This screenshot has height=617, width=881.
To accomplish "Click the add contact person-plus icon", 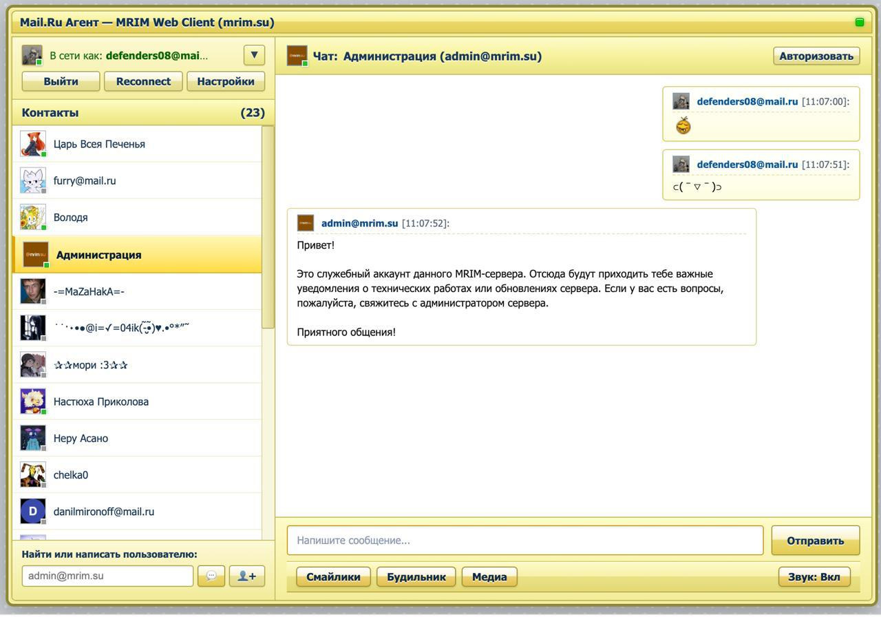I will tap(247, 576).
